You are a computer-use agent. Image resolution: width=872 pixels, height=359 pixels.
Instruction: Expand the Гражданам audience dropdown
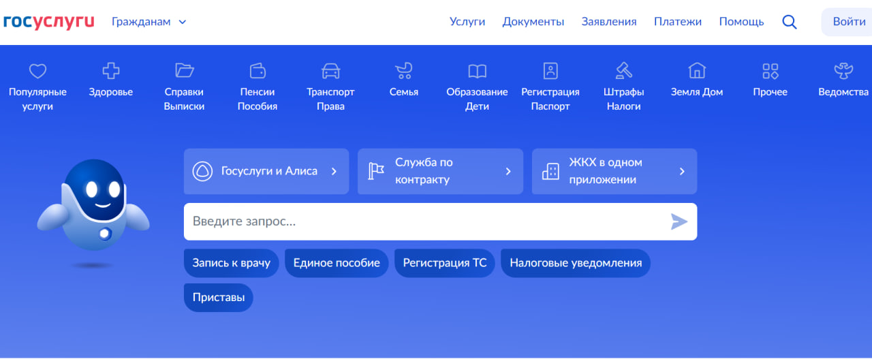(x=149, y=22)
